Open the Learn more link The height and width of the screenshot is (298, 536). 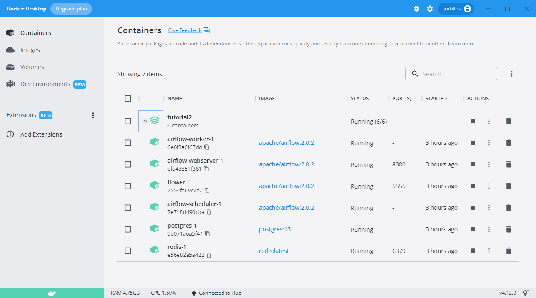click(x=461, y=44)
